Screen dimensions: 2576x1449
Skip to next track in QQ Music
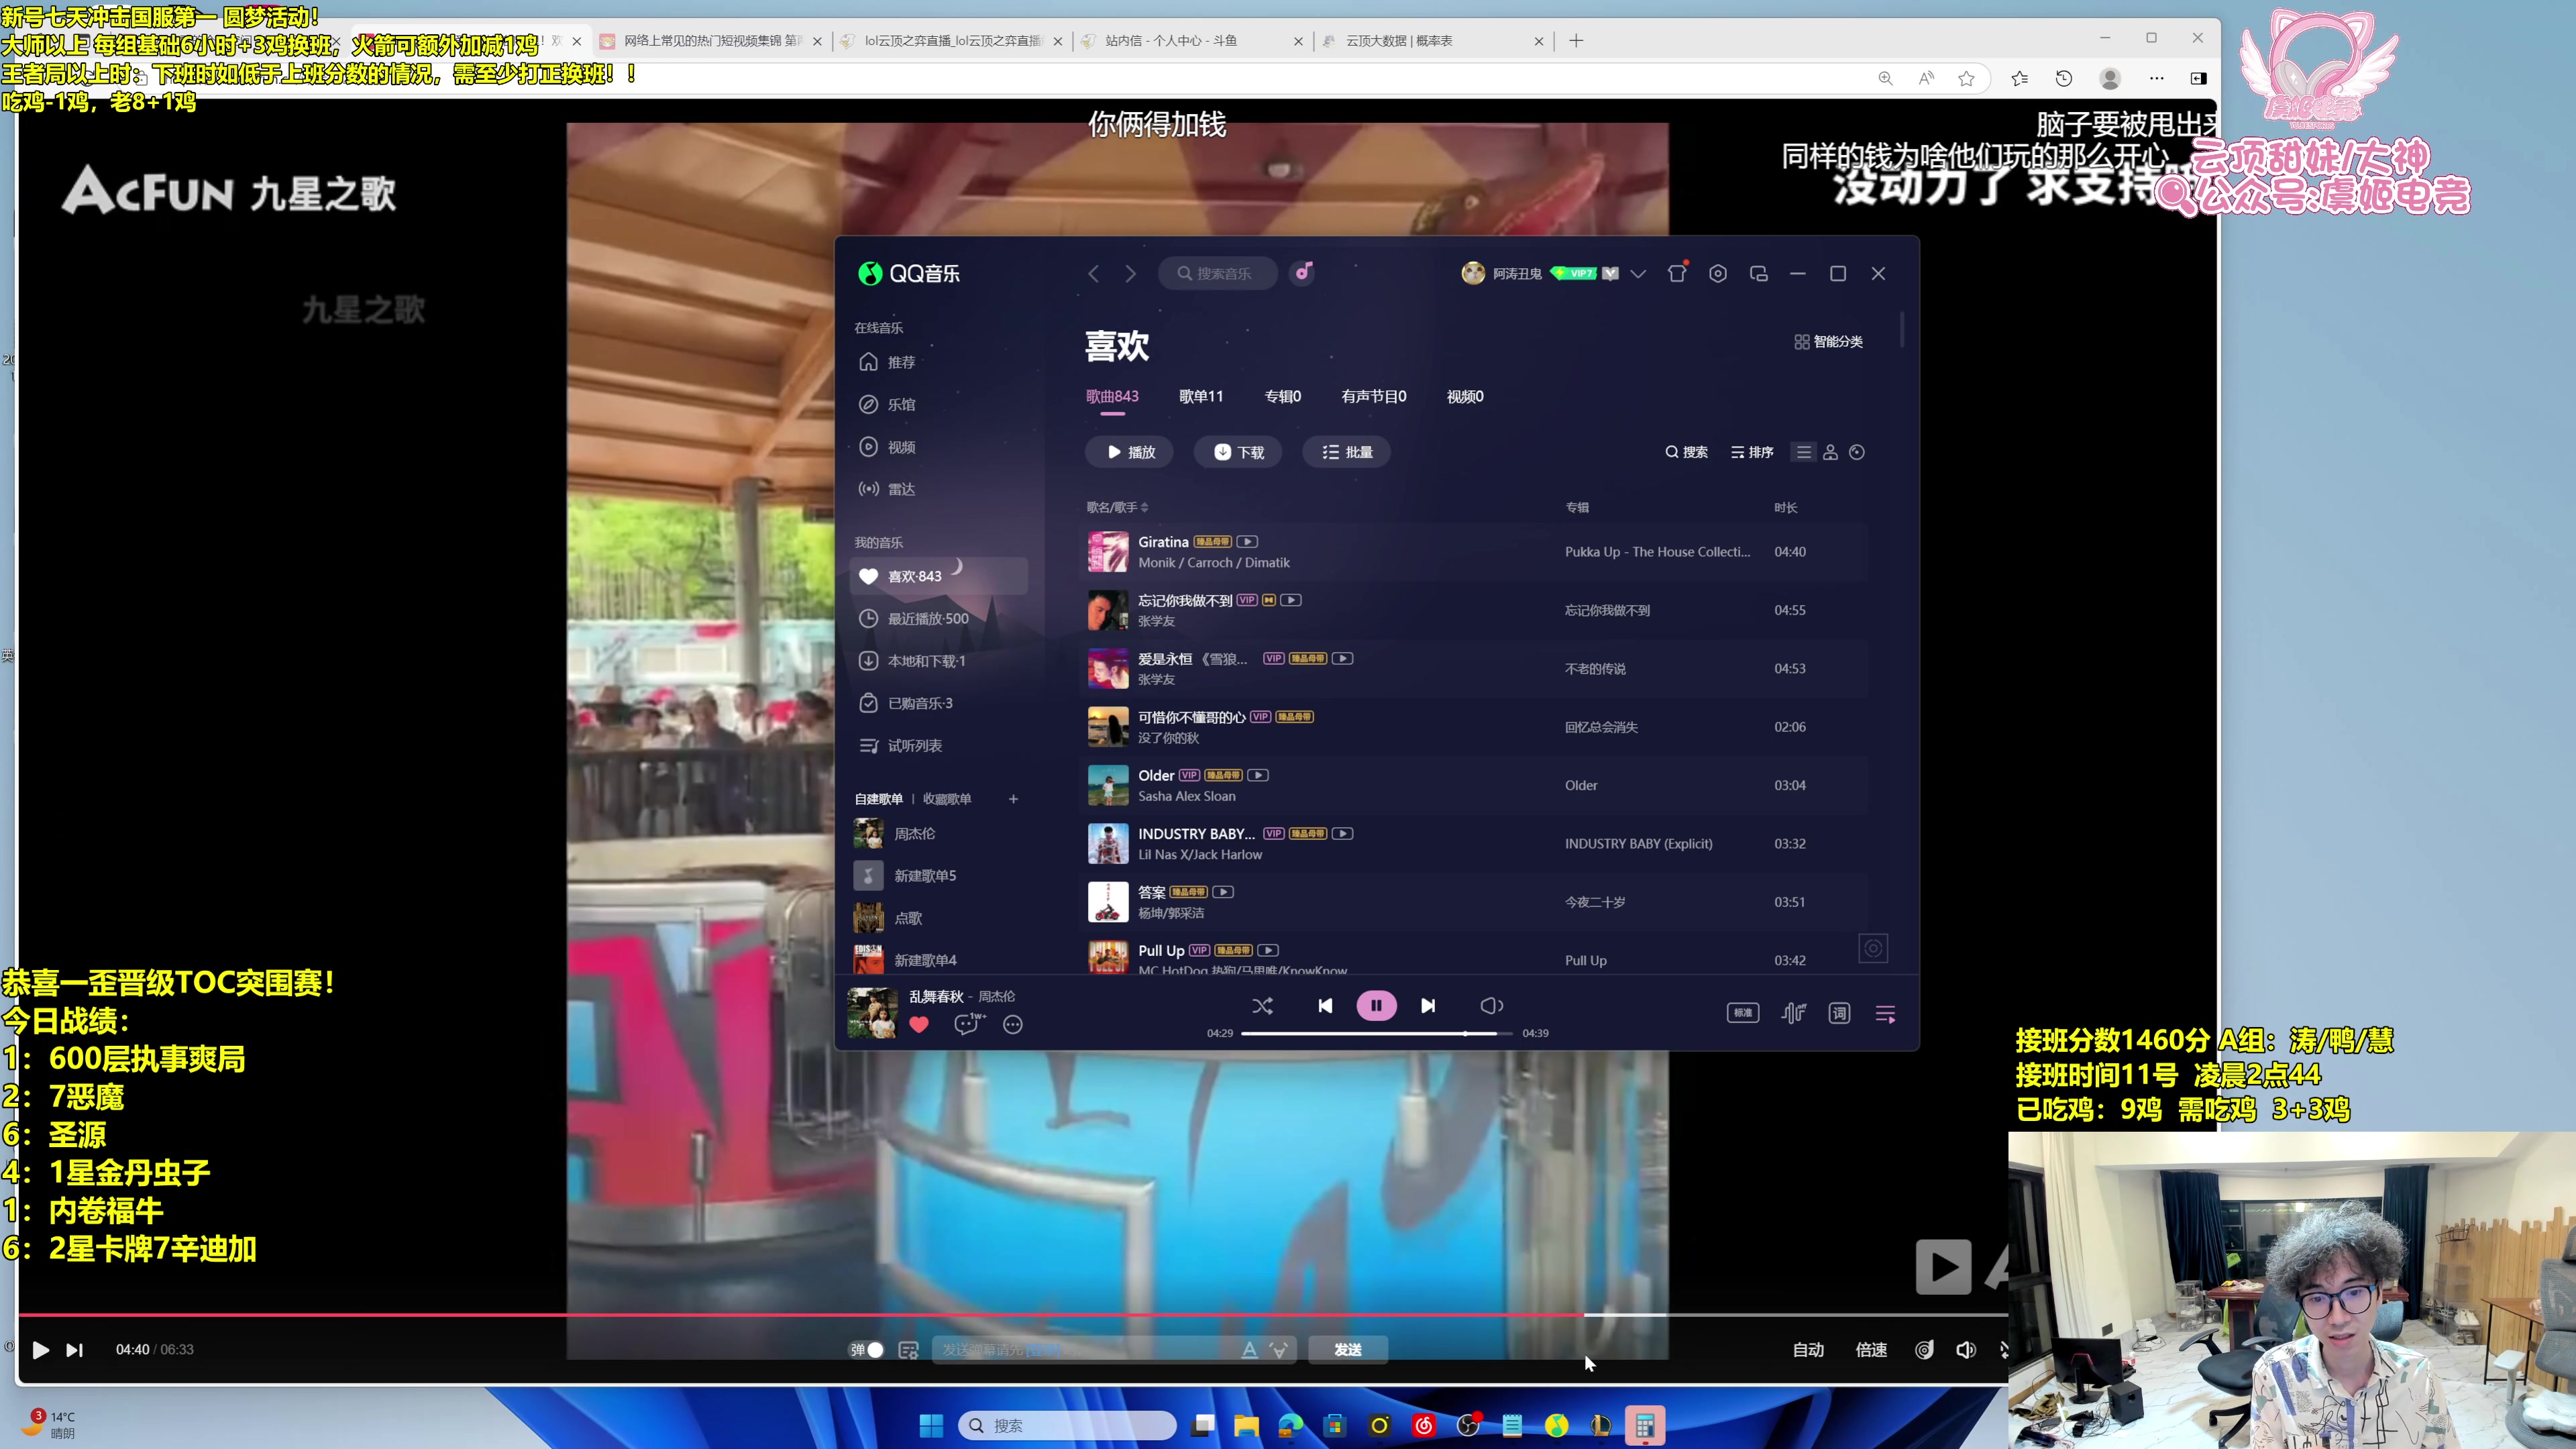pyautogui.click(x=1428, y=1005)
